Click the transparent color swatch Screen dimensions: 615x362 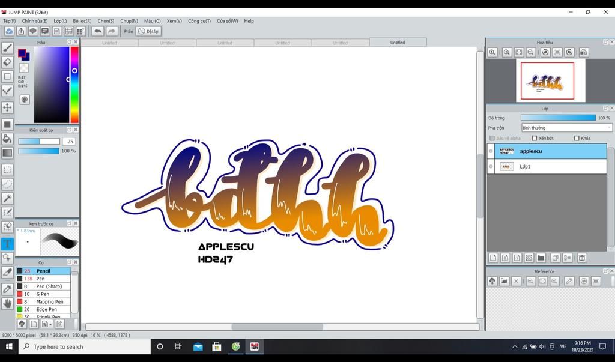tap(24, 67)
